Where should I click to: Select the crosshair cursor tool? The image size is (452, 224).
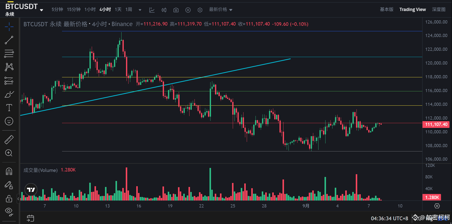[9, 27]
